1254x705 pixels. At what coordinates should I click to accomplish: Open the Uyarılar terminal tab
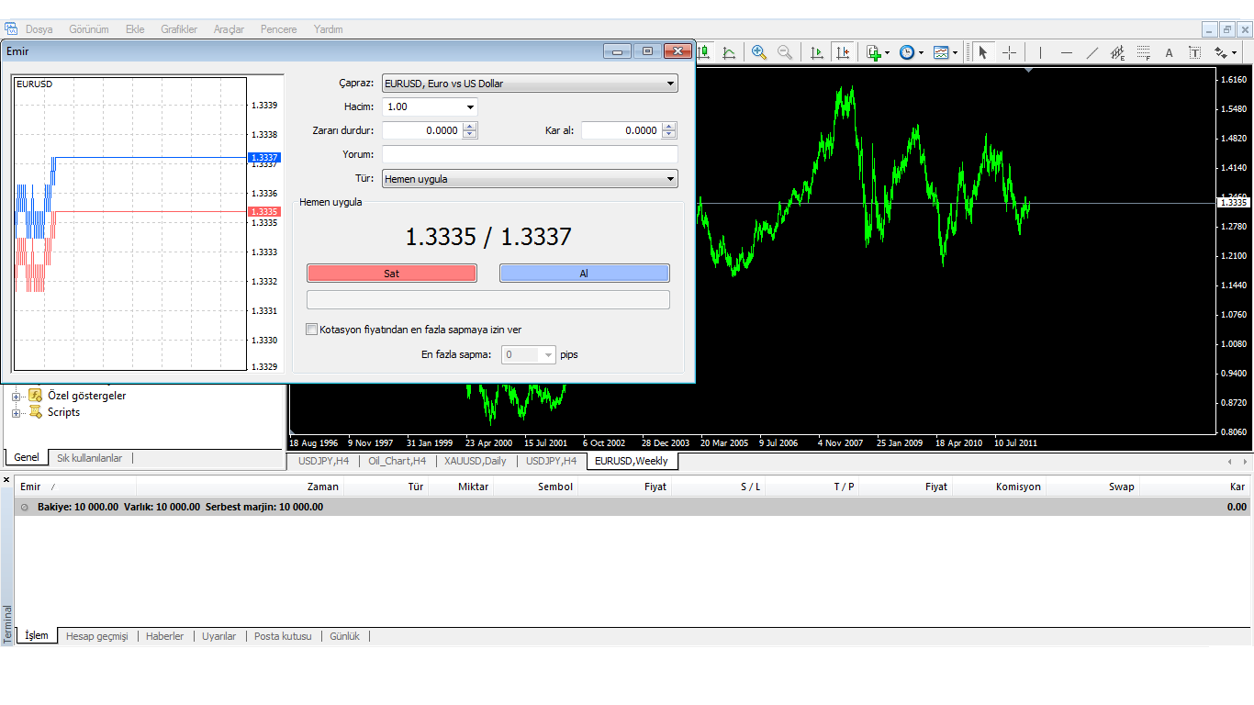[x=219, y=636]
